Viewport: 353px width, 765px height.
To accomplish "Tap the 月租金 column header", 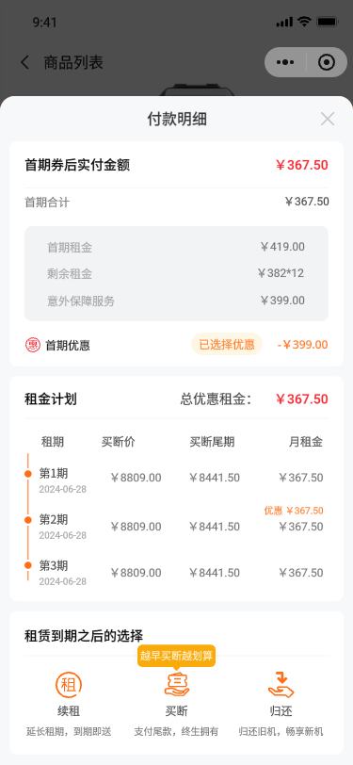I will coord(306,442).
